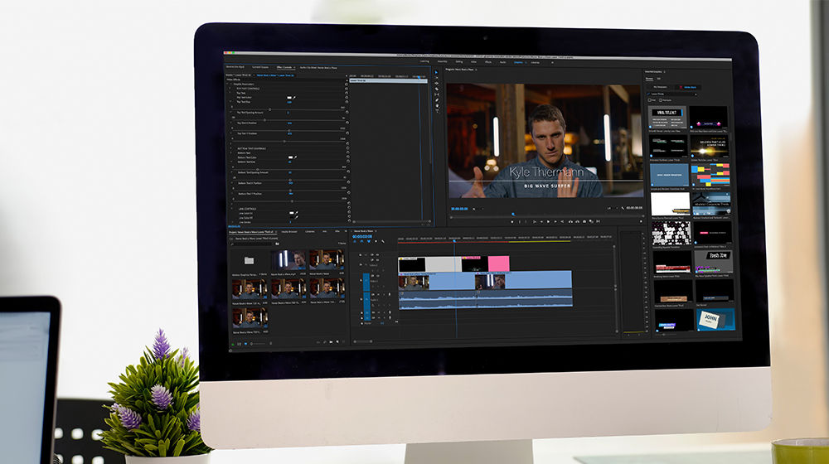
Task: Toggle the Snap magnet icon in timeline
Action: coord(361,241)
